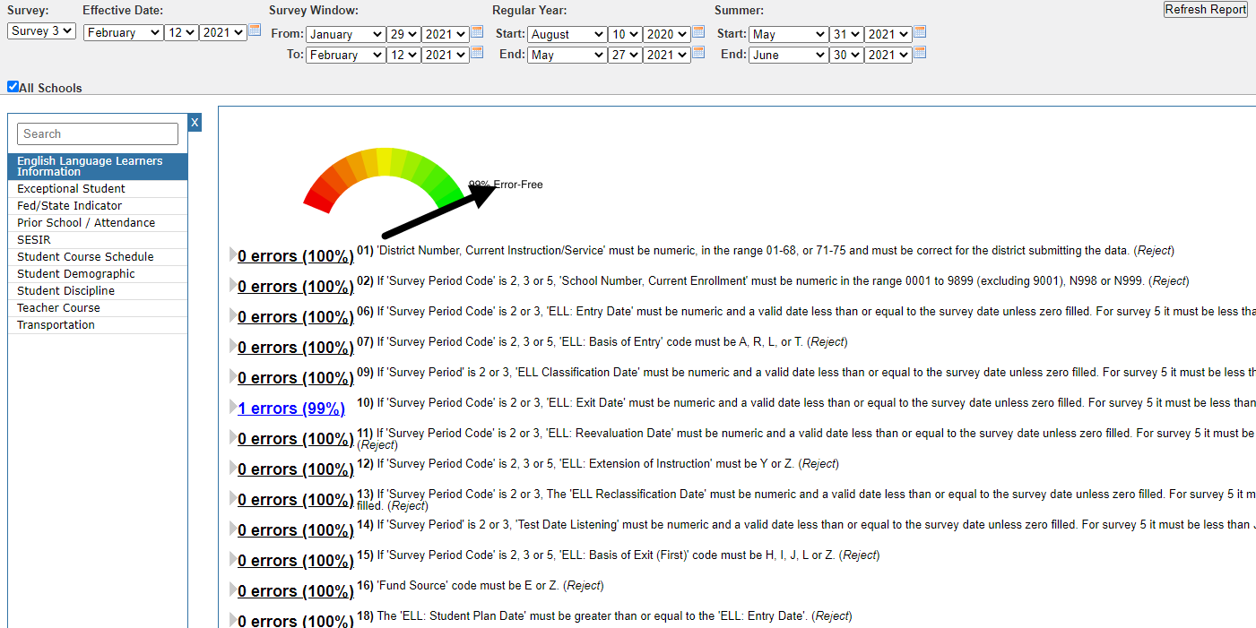This screenshot has height=628, width=1256.
Task: Select Exceptional Student category
Action: point(98,189)
